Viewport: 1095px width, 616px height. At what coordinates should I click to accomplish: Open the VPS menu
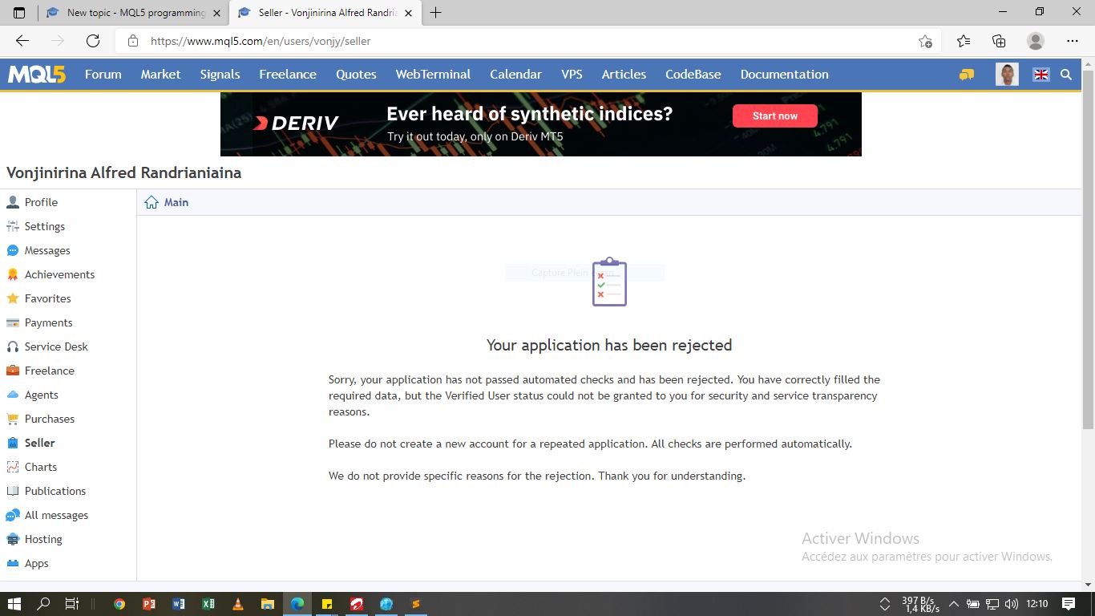click(x=572, y=75)
